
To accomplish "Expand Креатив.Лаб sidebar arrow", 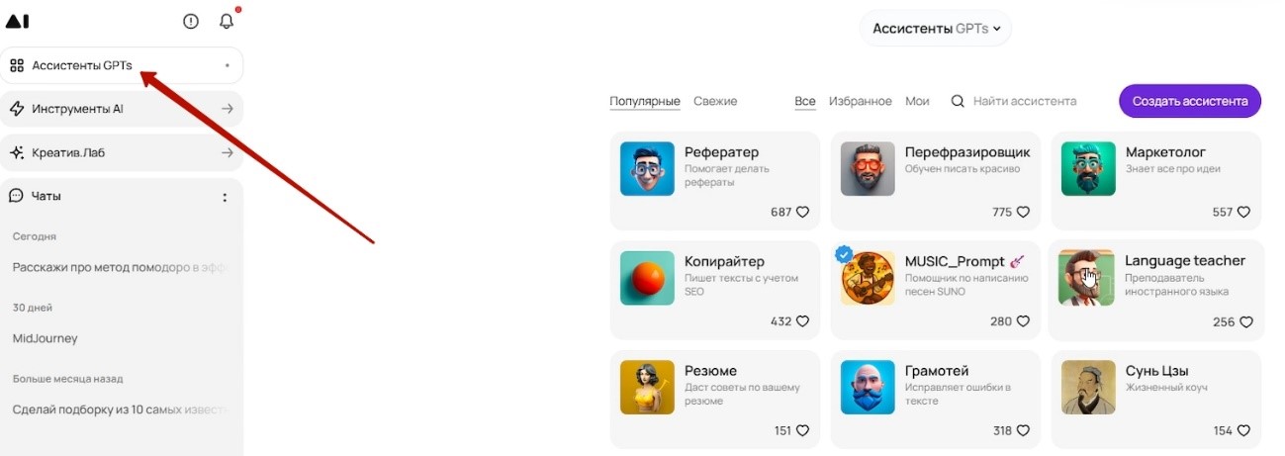I will coord(228,152).
